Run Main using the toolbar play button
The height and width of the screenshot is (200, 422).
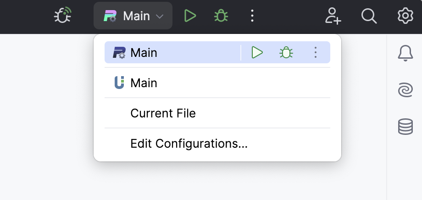coord(190,16)
